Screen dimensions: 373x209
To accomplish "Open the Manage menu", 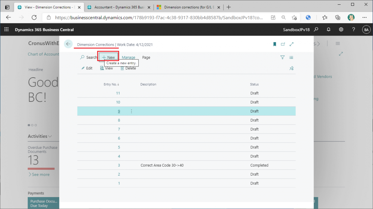I will [129, 57].
